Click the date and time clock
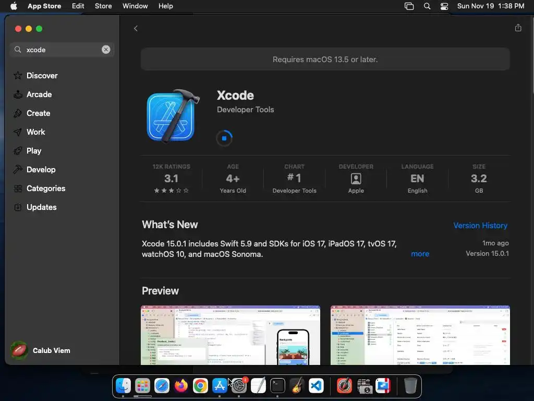Screen dimensions: 534x401 (x=490, y=6)
